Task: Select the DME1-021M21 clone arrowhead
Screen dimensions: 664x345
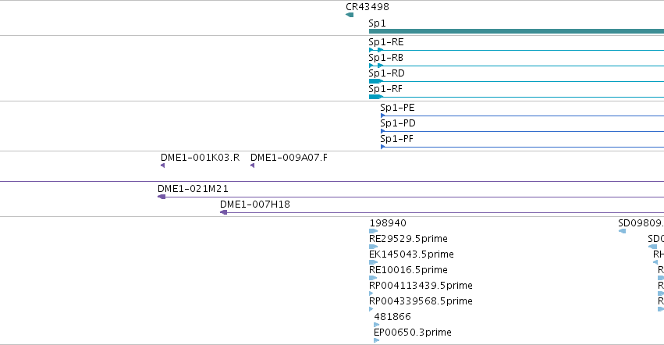Action: coord(162,197)
